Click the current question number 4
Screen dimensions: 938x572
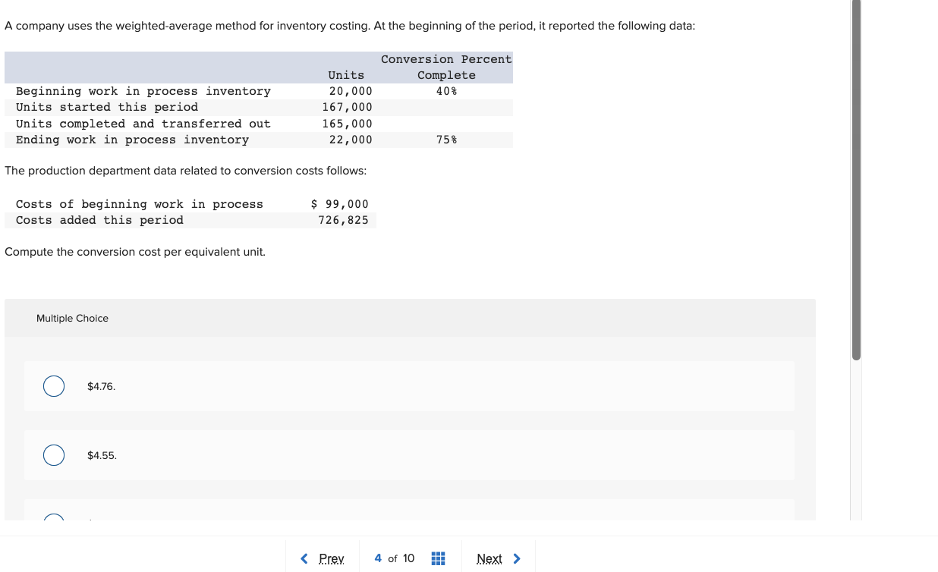click(x=377, y=558)
